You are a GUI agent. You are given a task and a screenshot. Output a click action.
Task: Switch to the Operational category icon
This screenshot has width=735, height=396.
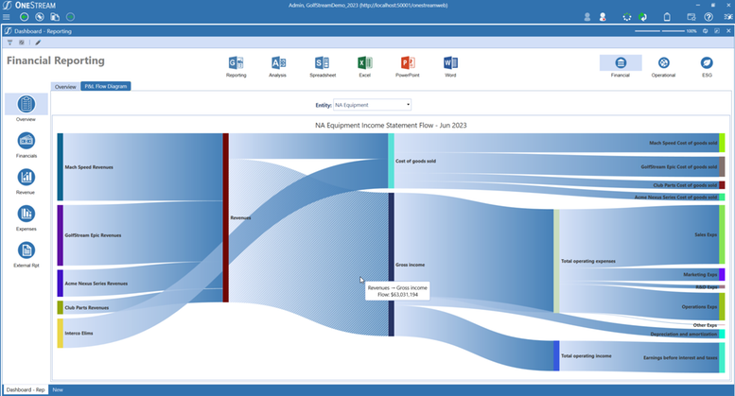pos(664,62)
